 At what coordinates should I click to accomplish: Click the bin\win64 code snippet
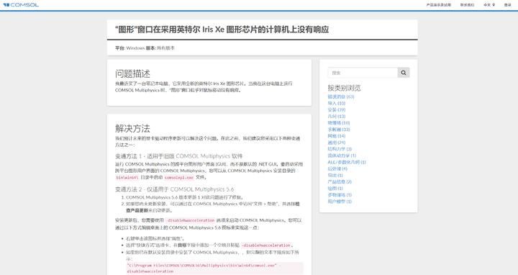[x=127, y=178]
